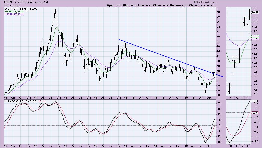Click the up-triangle icon after the Chg value
The image size is (262, 148).
[215, 6]
